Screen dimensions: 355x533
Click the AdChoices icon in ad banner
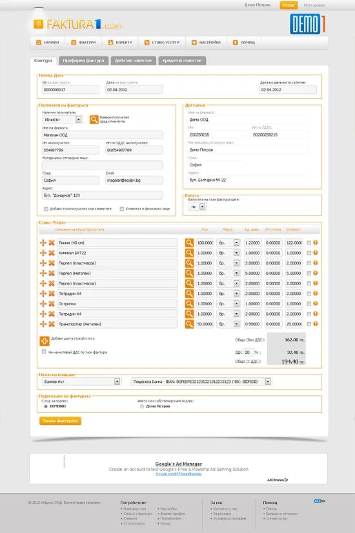286,480
